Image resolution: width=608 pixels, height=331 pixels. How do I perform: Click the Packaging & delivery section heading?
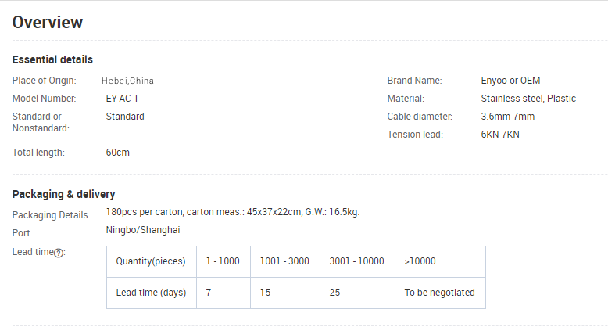click(63, 194)
